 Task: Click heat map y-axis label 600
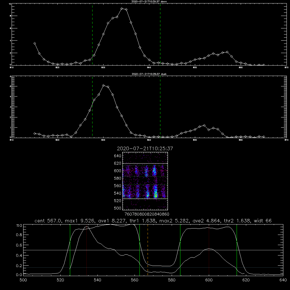118,171
